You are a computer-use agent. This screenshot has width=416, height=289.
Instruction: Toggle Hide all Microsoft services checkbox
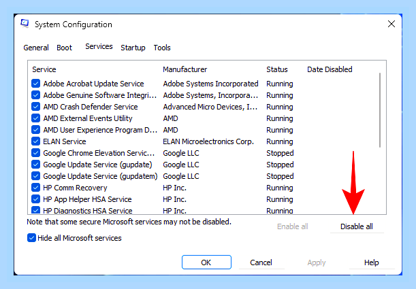coord(31,237)
